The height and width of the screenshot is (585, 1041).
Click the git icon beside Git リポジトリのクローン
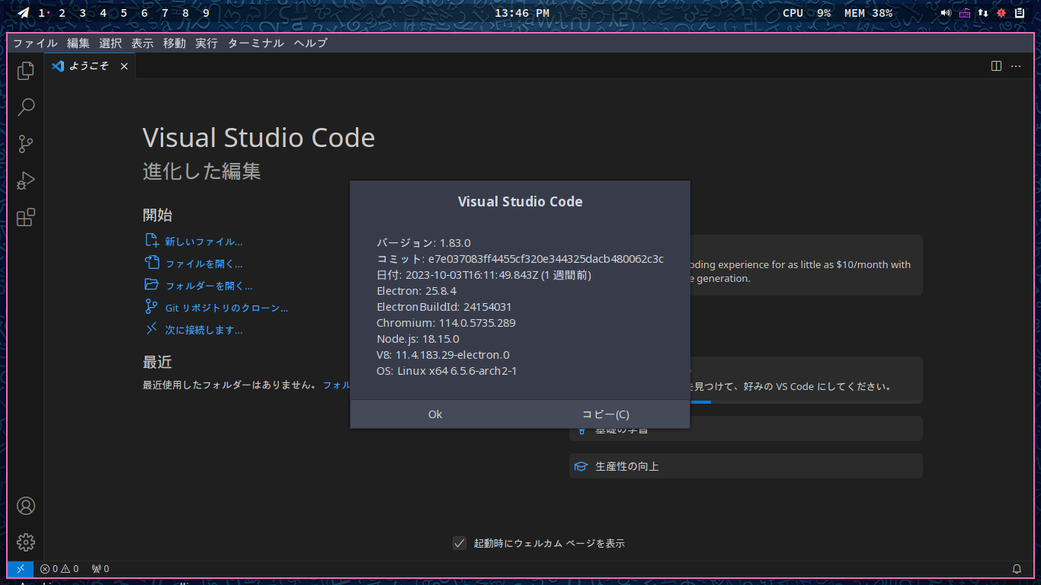152,307
